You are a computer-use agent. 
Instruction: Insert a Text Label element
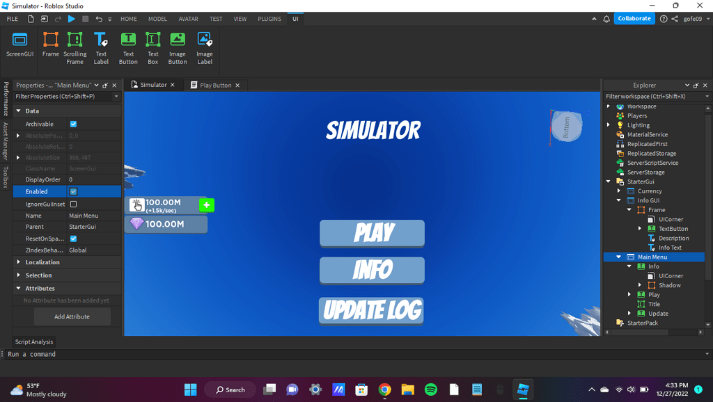pos(101,48)
